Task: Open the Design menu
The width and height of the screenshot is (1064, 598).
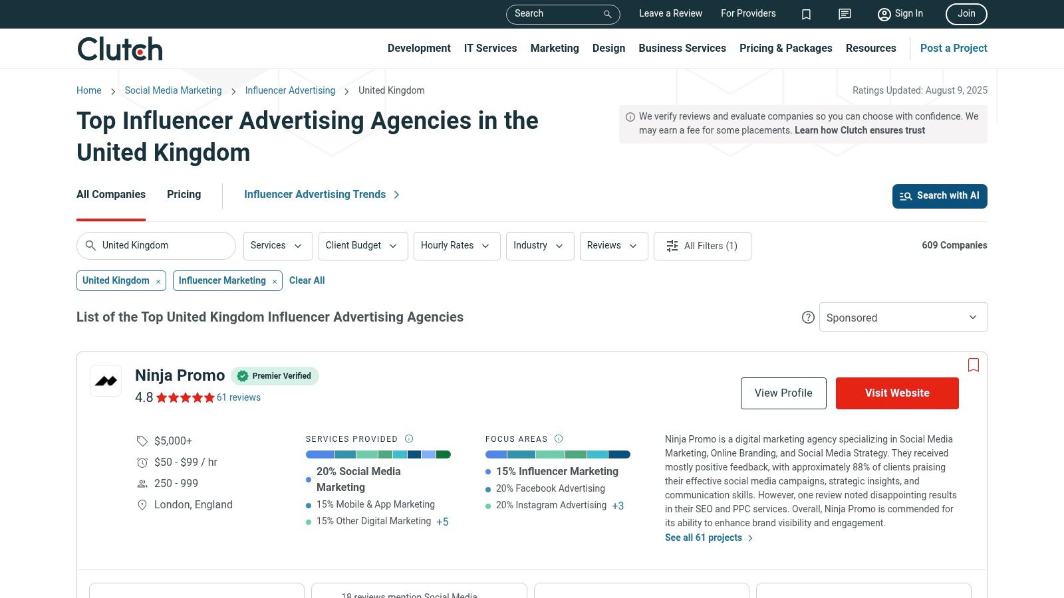Action: click(608, 48)
